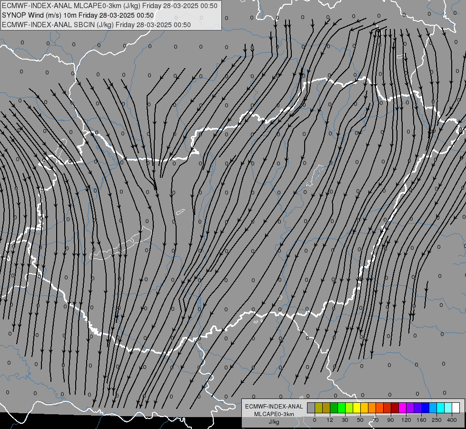Click the purple swatch right of magenta
Screen dimensions: 466x429
point(410,408)
